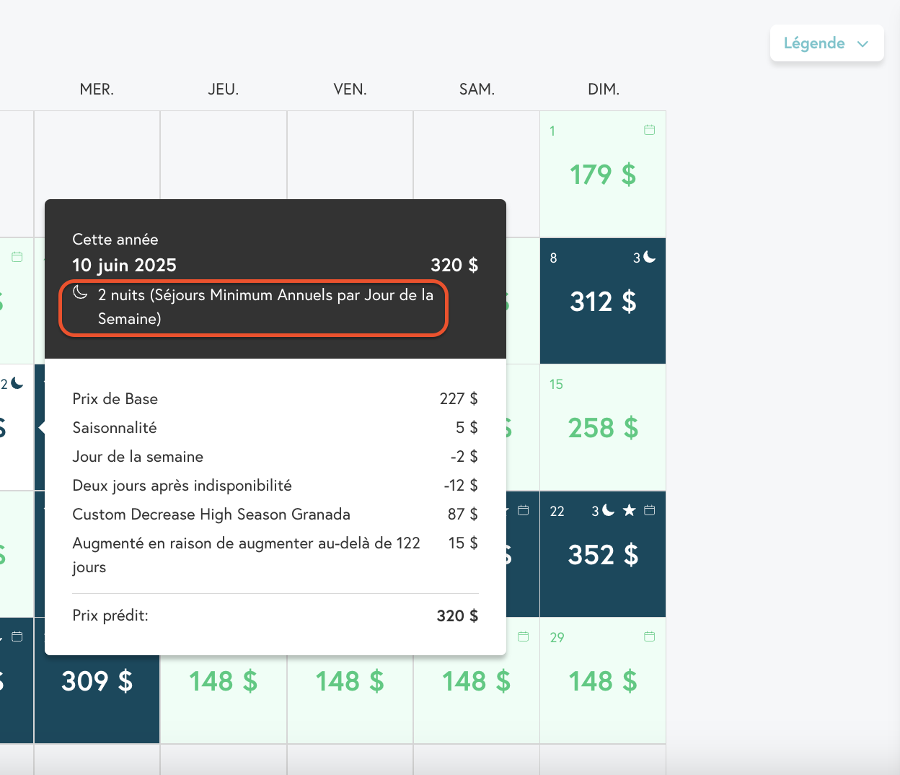This screenshot has width=900, height=775.
Task: Click the '10 juin 2025' date text
Action: [x=124, y=266]
